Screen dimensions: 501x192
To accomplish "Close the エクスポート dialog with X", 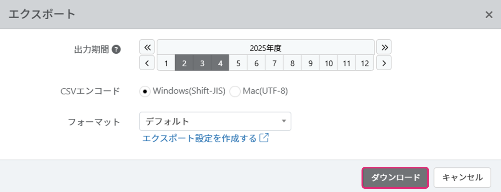I will pyautogui.click(x=489, y=15).
